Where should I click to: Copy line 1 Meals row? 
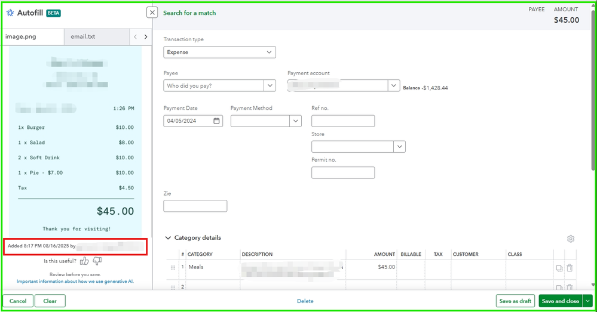(559, 268)
